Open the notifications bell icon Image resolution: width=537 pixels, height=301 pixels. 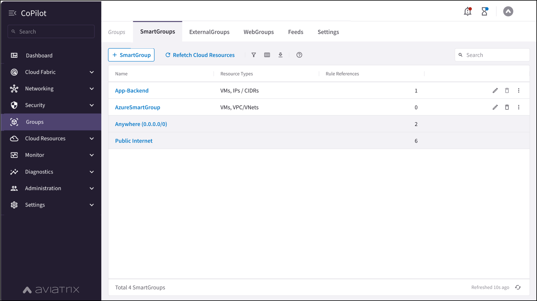(x=468, y=12)
